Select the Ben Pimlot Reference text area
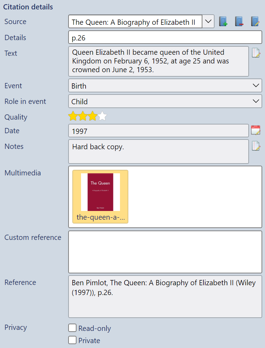The height and width of the screenshot is (348, 265). click(x=165, y=296)
